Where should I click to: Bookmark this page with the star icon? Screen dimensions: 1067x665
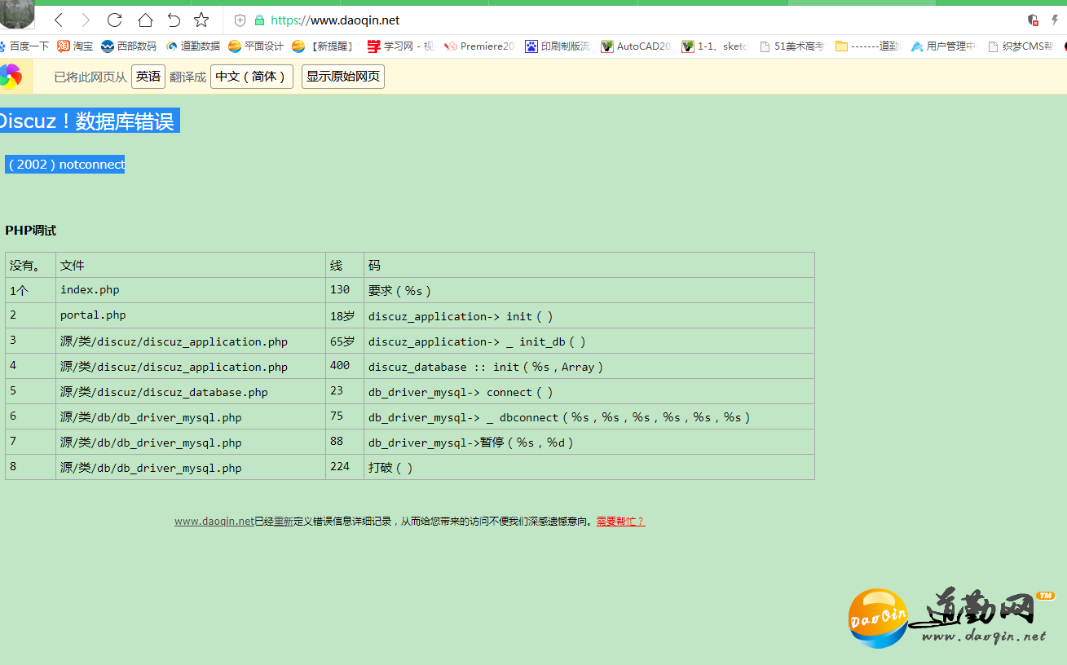(201, 20)
